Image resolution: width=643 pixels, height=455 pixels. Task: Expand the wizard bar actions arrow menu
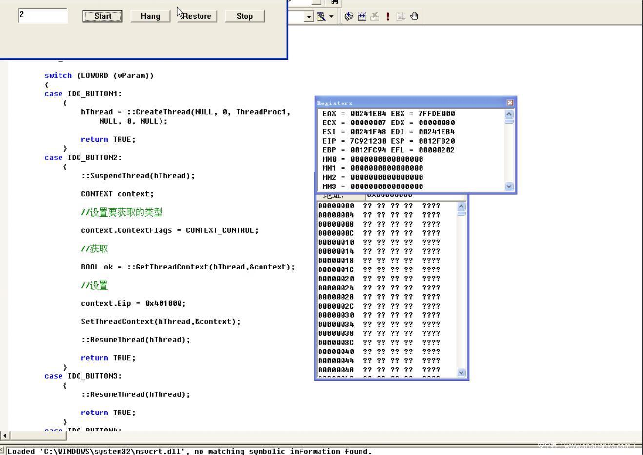pos(331,16)
